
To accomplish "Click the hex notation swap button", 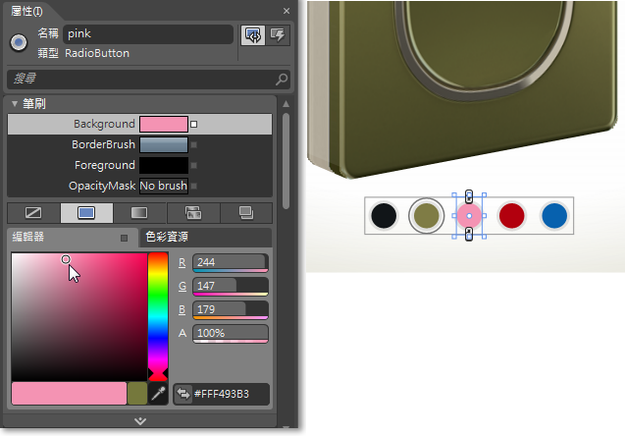I will [183, 394].
